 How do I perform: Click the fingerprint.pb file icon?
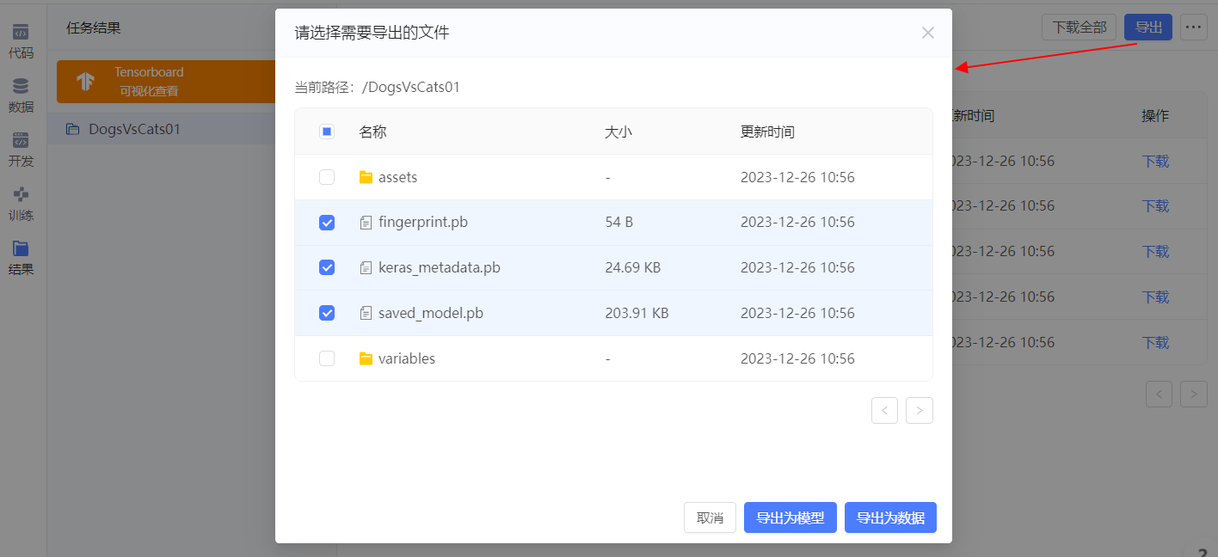coord(366,223)
